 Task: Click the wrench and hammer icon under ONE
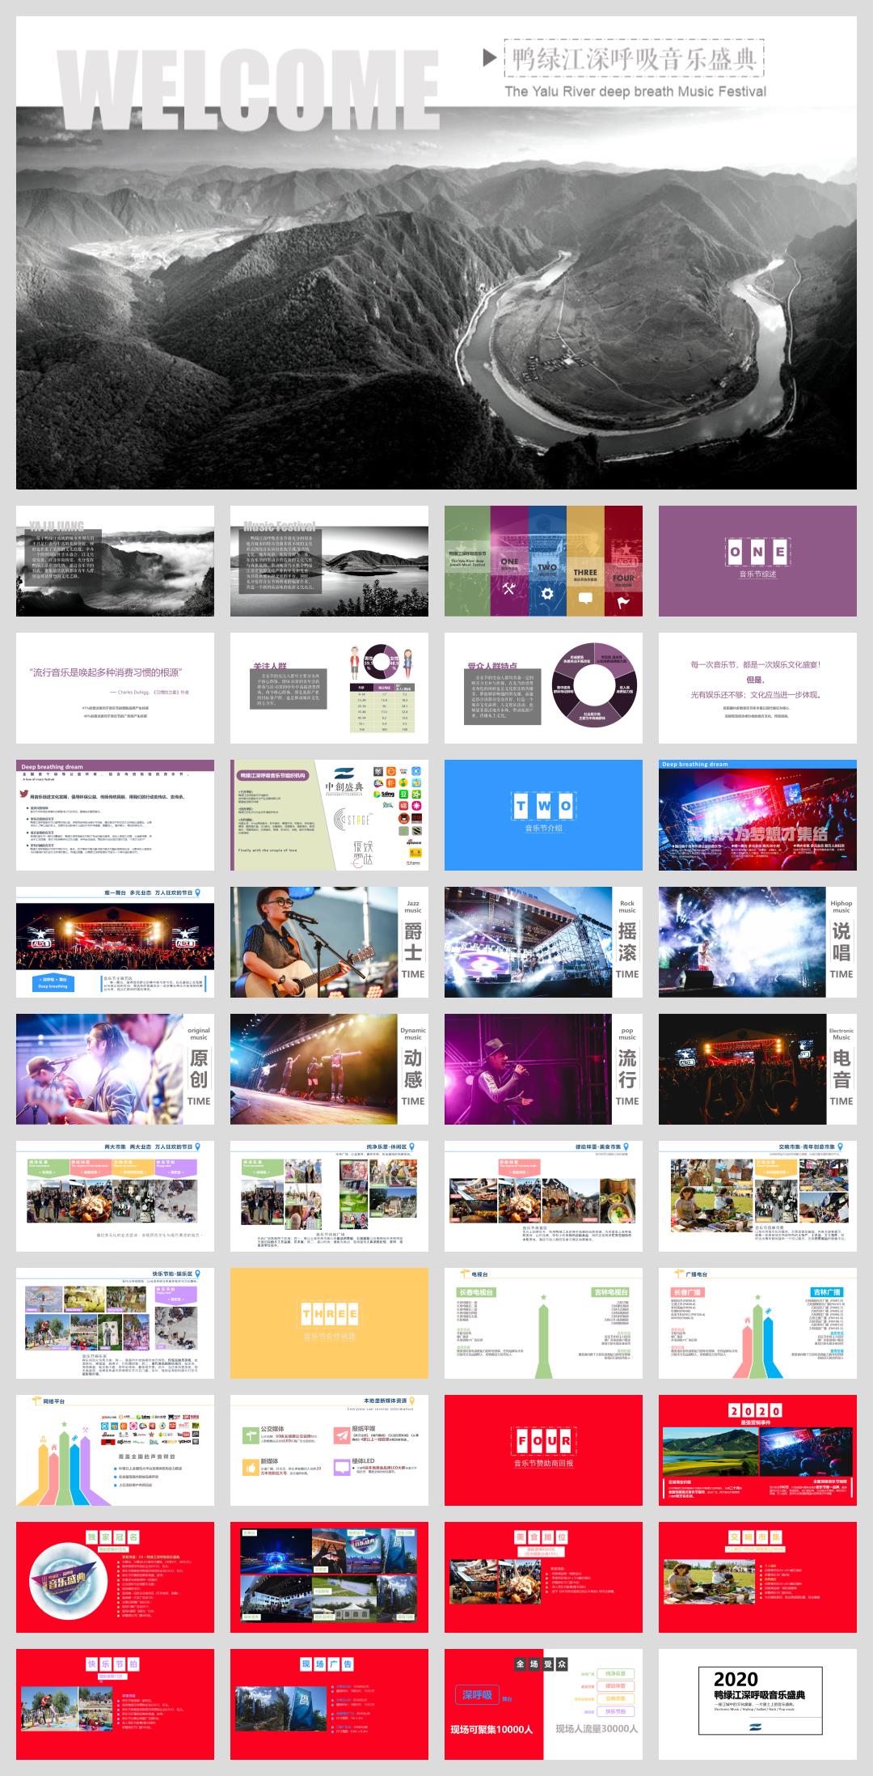508,589
